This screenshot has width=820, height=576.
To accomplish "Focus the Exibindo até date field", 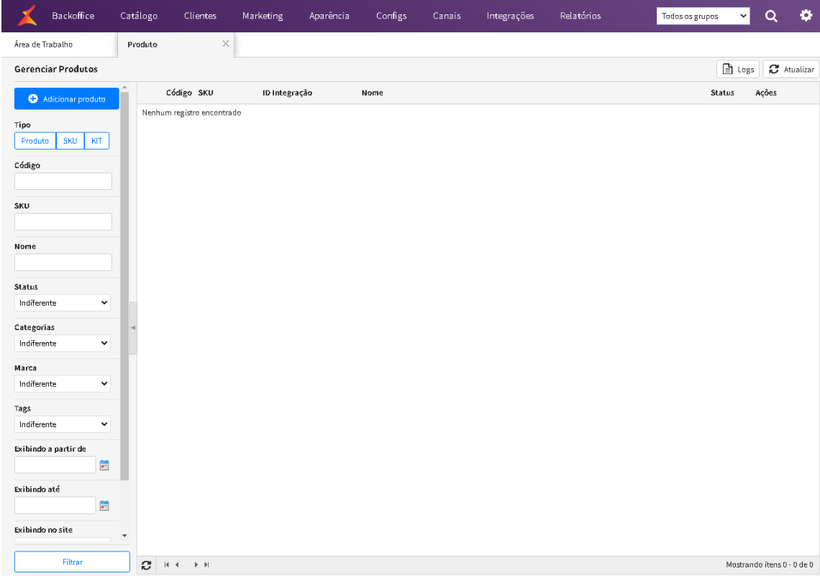I will point(55,506).
